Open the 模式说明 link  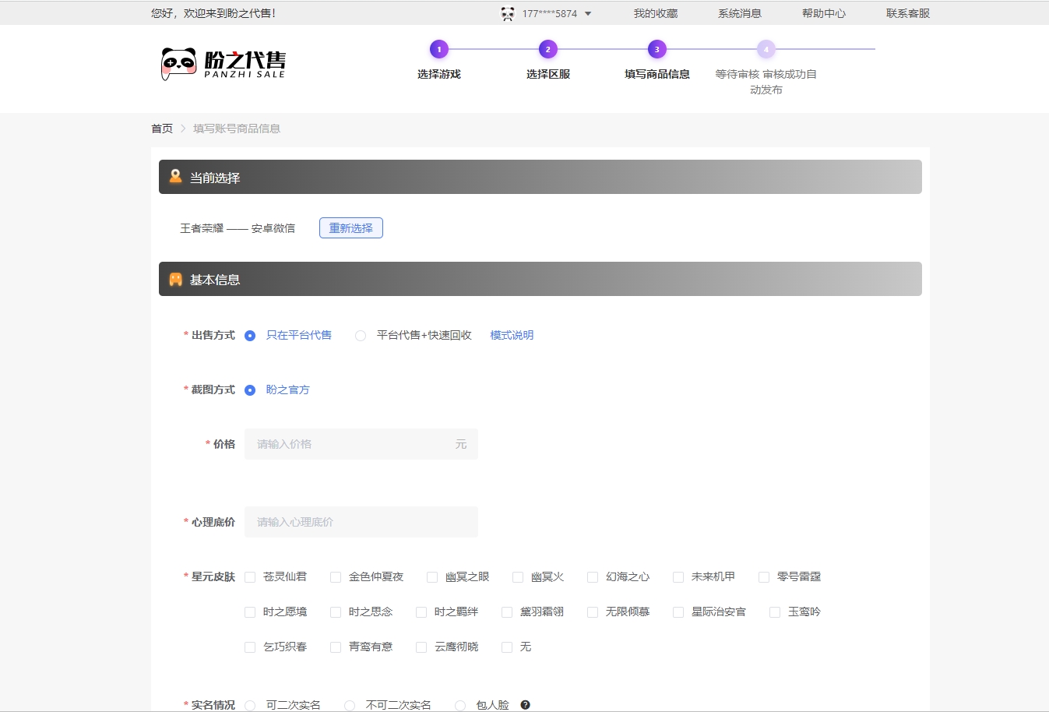pos(512,335)
